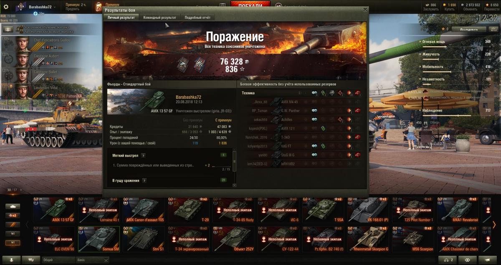Move the tank carousel to the left
The width and height of the screenshot is (501, 265).
coord(28,225)
